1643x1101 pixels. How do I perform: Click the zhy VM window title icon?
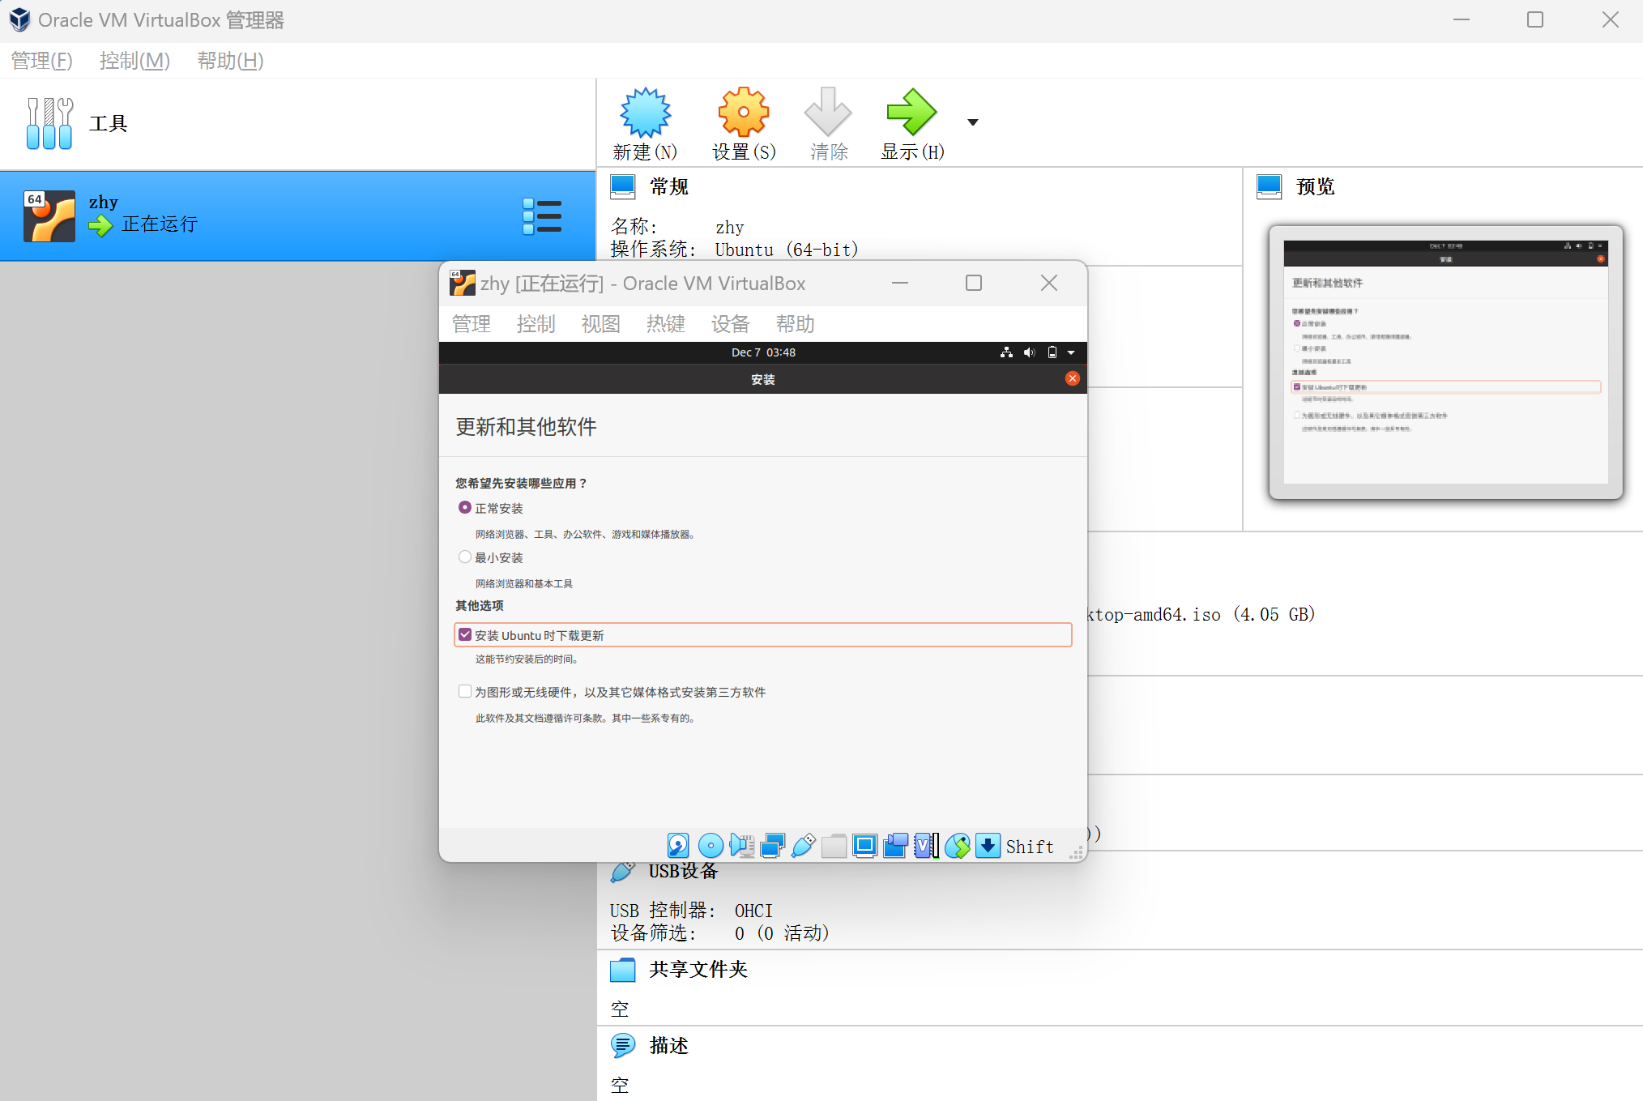point(462,283)
